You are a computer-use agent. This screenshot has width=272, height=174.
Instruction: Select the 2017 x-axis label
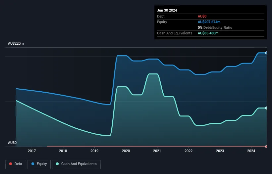pyautogui.click(x=32, y=151)
